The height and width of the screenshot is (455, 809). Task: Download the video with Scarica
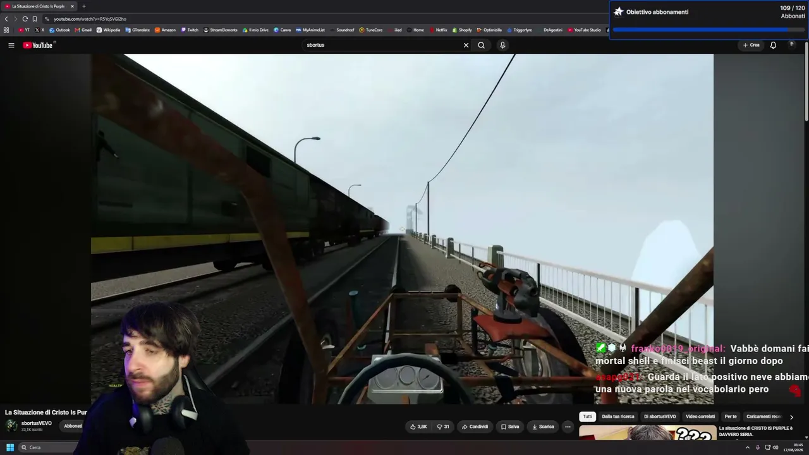(x=543, y=427)
